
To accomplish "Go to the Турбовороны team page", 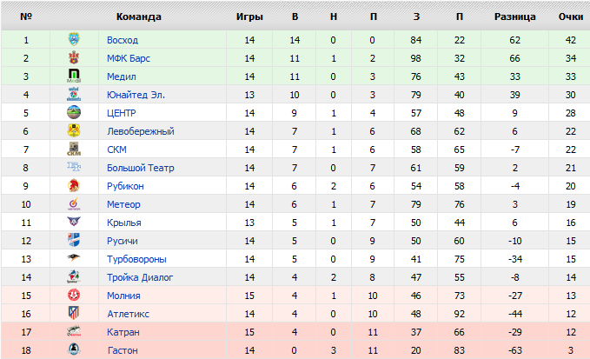I will [x=136, y=259].
